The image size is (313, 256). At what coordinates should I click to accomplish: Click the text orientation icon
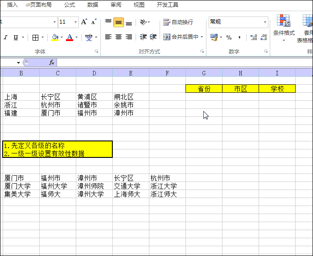coord(143,22)
